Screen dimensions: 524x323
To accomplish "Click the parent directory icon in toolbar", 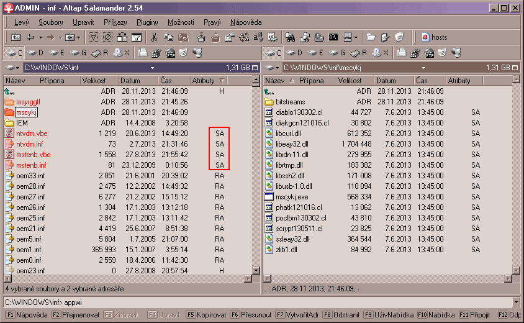I will tap(16, 37).
